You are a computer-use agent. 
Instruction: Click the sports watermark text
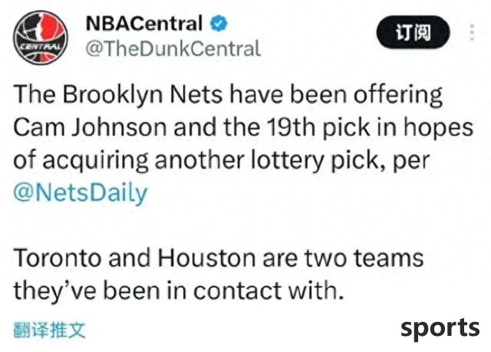[440, 328]
